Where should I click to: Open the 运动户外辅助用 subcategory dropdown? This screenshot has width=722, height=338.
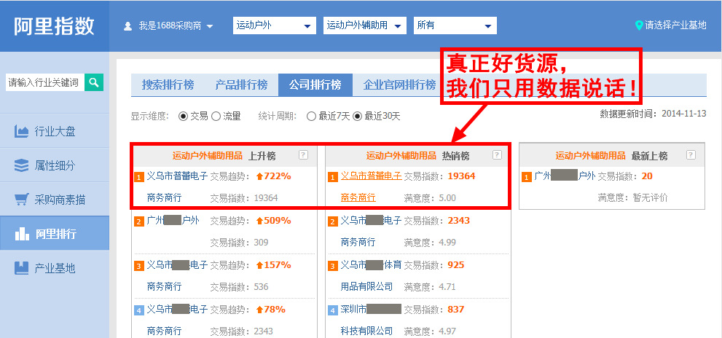pos(365,25)
